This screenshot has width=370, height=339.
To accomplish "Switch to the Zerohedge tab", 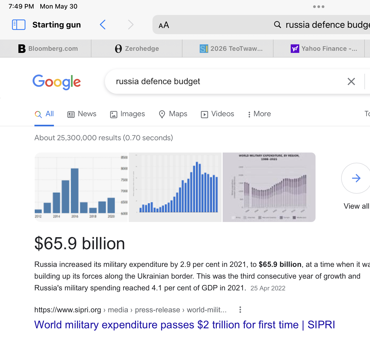I will [137, 49].
